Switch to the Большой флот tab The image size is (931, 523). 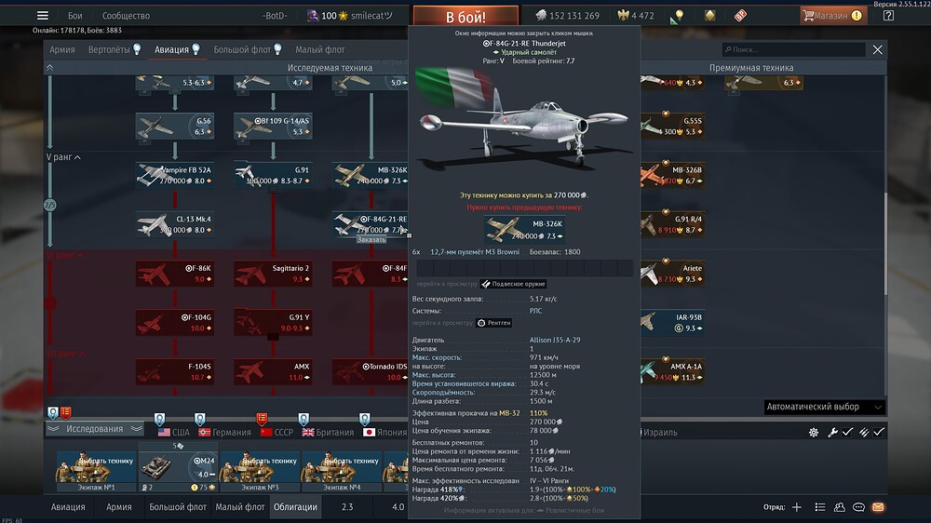pyautogui.click(x=248, y=50)
